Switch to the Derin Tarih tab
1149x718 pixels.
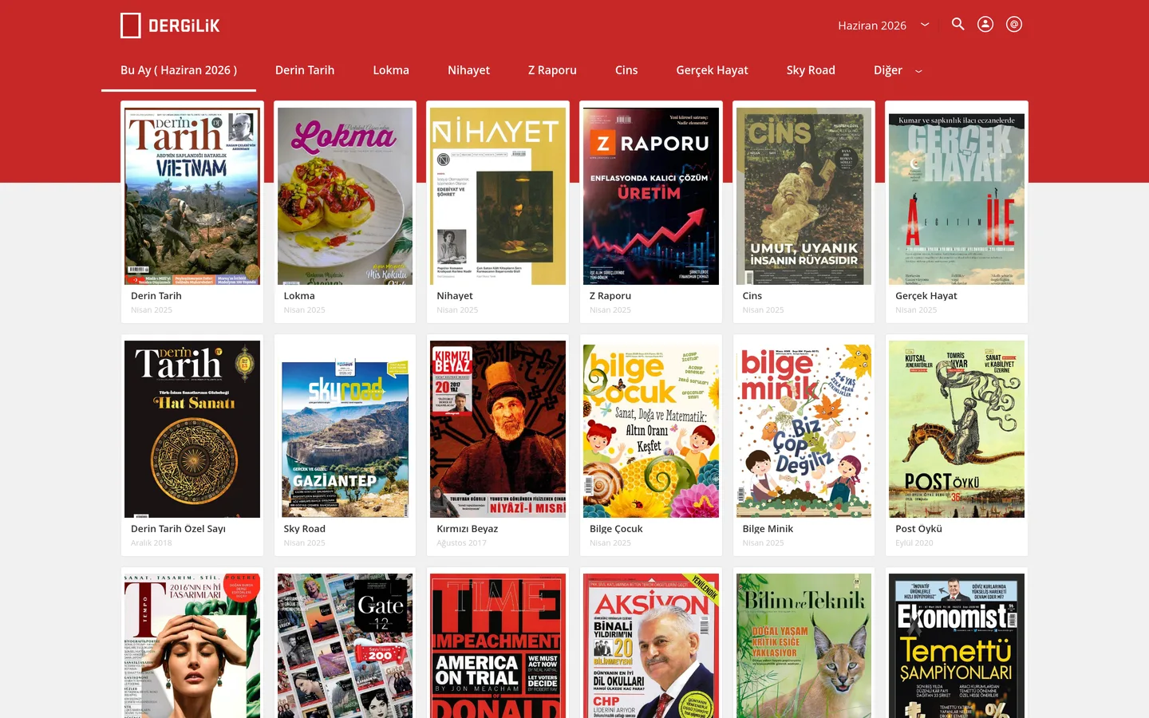click(x=305, y=70)
